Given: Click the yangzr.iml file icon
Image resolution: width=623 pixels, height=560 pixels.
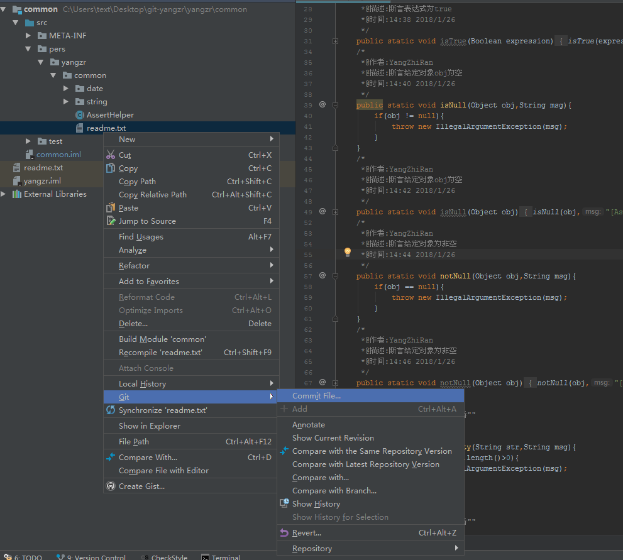Looking at the screenshot, I should pyautogui.click(x=17, y=181).
